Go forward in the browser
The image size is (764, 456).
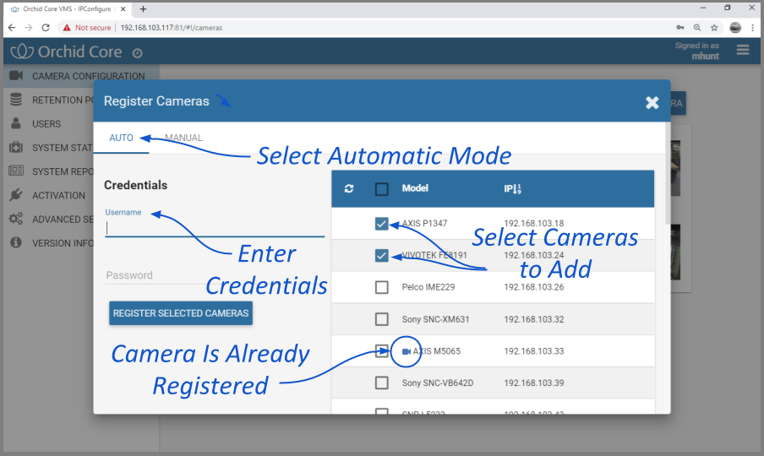click(29, 28)
